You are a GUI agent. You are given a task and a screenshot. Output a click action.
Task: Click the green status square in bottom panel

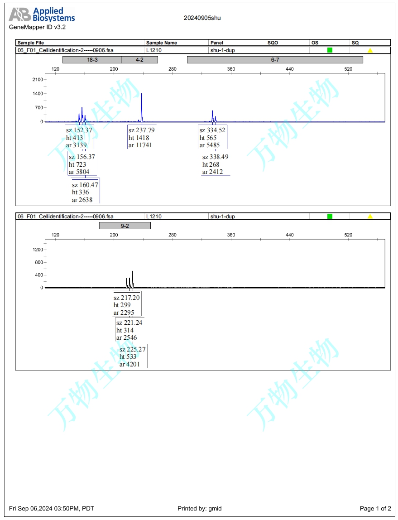pyautogui.click(x=330, y=217)
